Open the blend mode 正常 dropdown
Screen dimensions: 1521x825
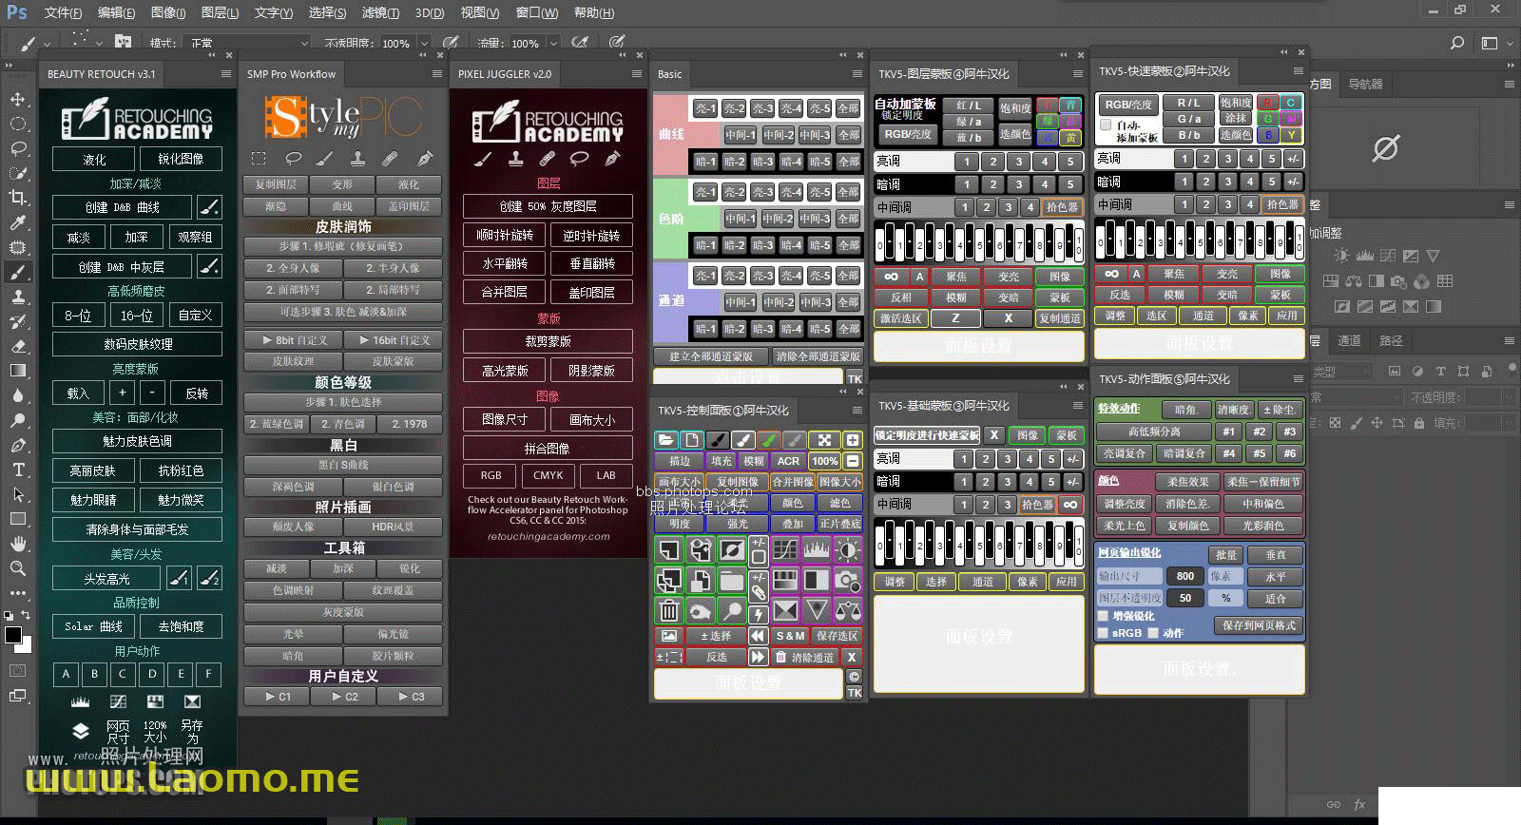(249, 44)
